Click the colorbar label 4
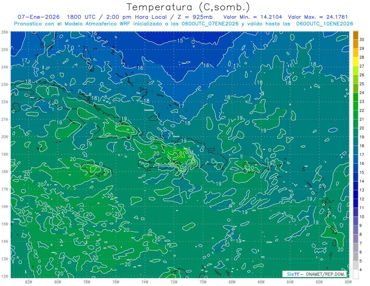370x286 pixels. 361,270
